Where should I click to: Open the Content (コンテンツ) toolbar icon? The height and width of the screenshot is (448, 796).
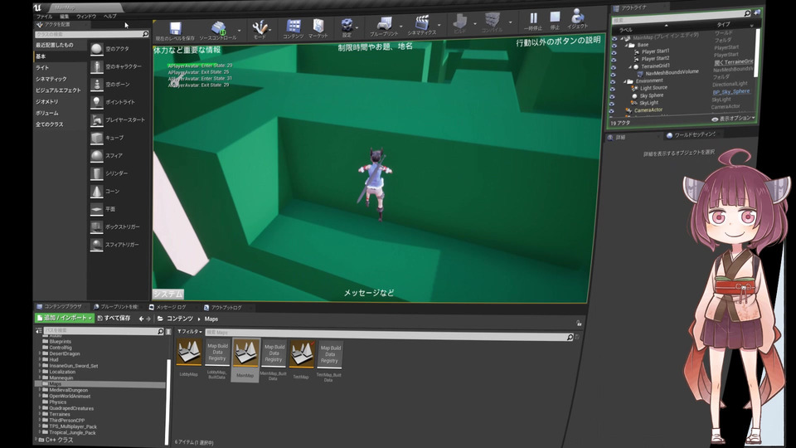pos(294,26)
